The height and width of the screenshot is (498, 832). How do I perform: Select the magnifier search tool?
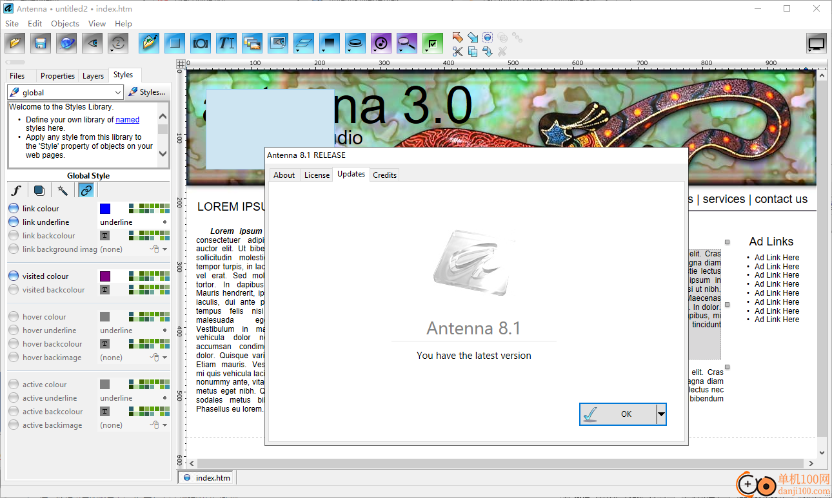[407, 43]
